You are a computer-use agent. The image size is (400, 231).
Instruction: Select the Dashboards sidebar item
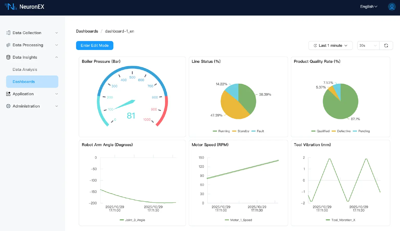pos(24,82)
